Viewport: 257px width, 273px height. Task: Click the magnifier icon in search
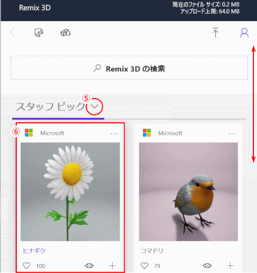pyautogui.click(x=97, y=68)
